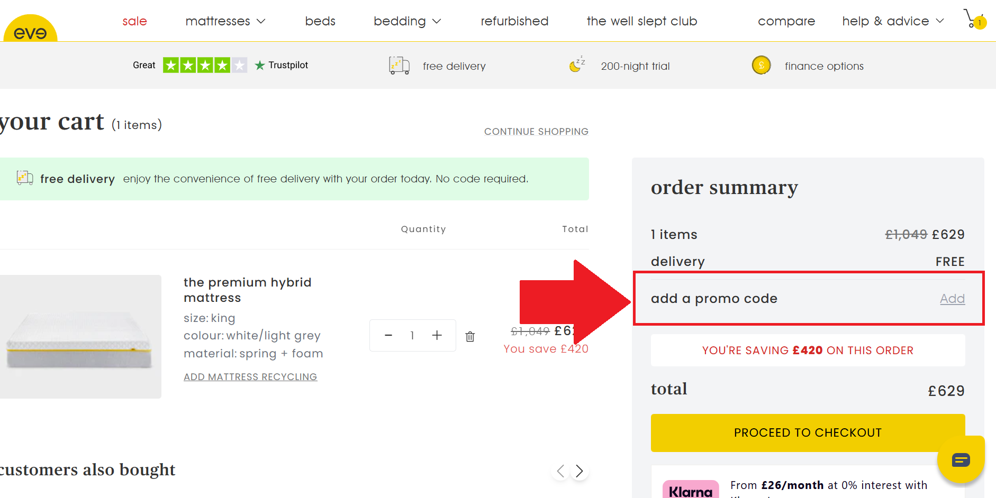996x498 pixels.
Task: Click the finance options coin icon
Action: coord(761,66)
